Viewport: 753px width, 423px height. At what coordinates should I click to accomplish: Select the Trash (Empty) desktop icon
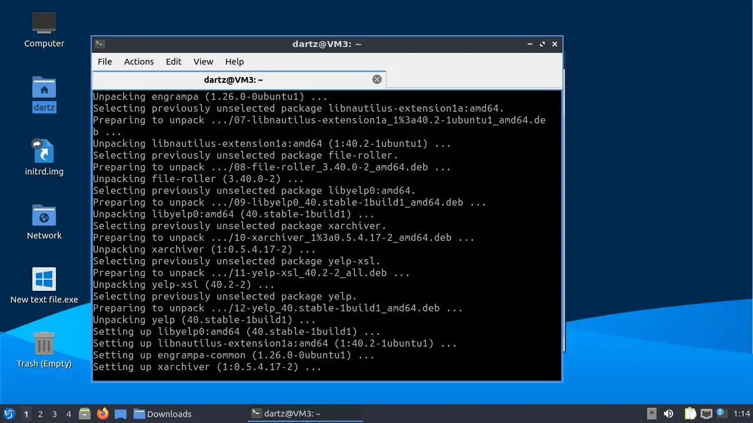click(x=44, y=350)
